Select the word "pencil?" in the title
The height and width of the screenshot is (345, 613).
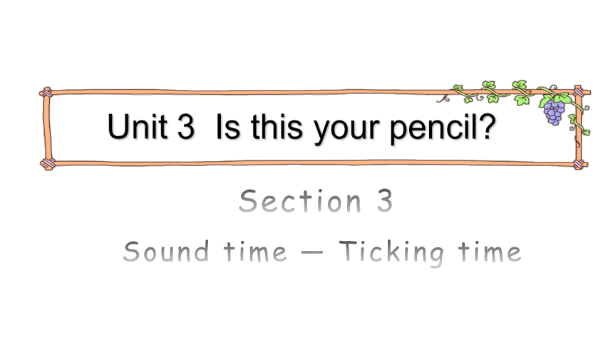pos(443,128)
